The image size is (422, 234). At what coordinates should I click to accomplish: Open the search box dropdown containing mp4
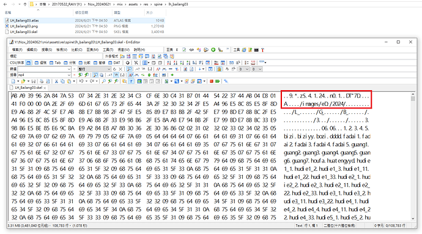coord(69,75)
